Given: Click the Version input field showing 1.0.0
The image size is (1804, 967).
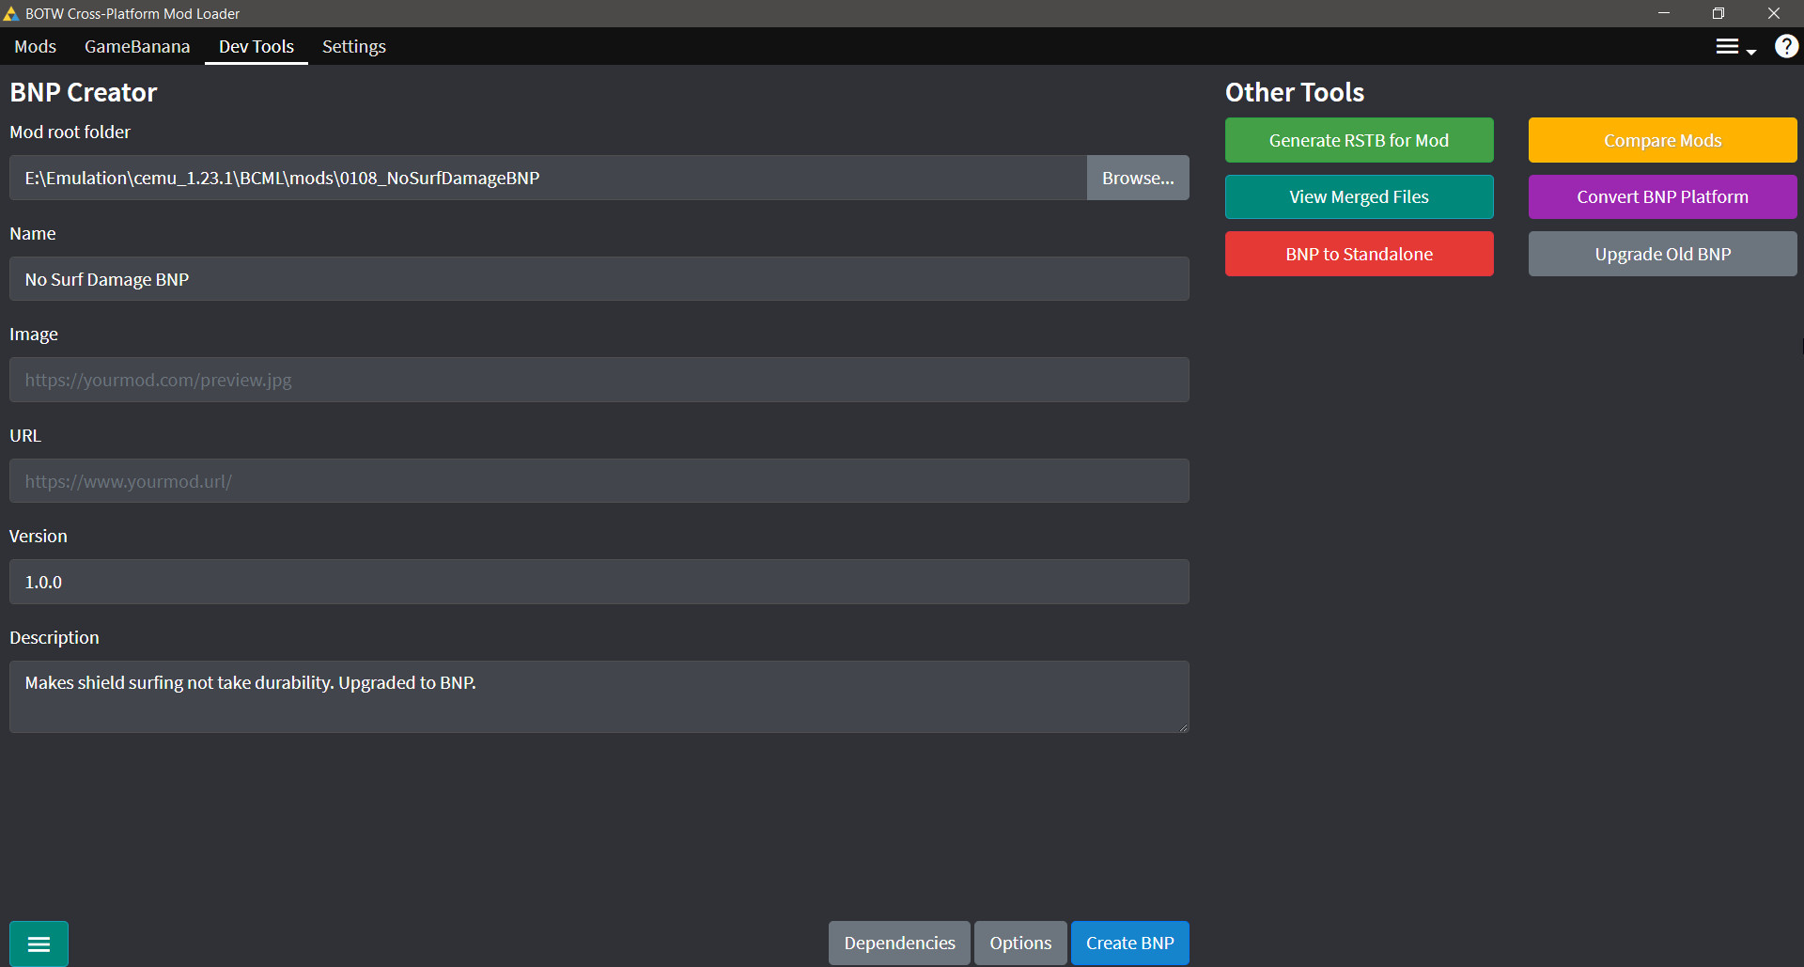Looking at the screenshot, I should [599, 581].
